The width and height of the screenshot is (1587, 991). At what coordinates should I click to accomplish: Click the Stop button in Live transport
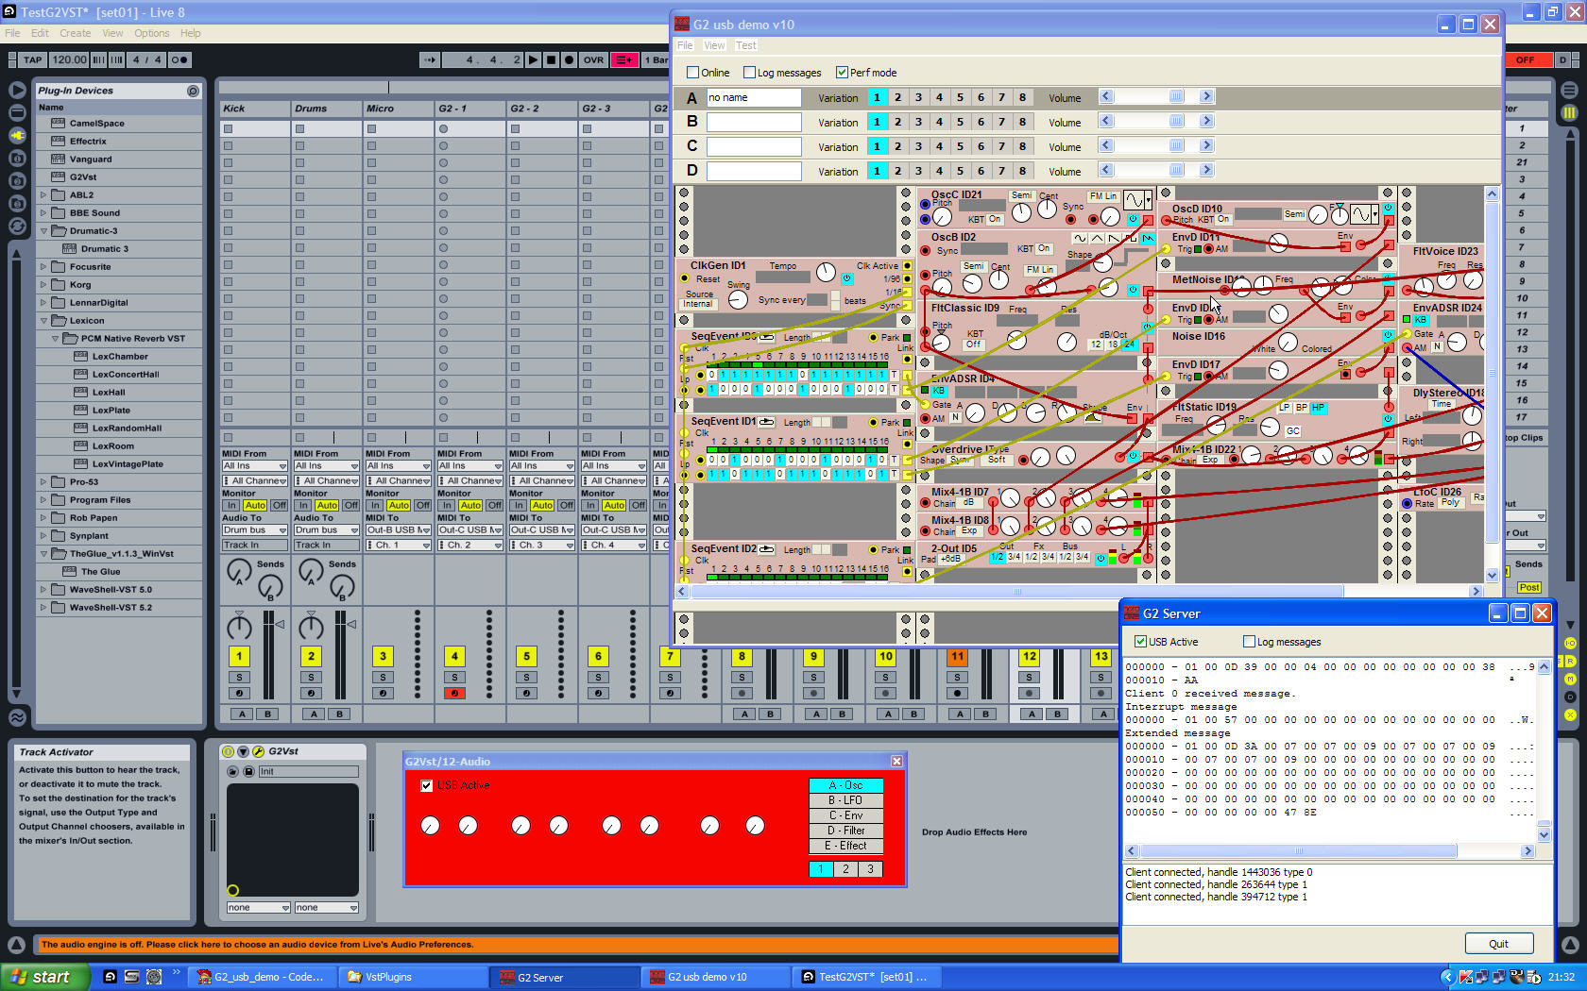click(x=552, y=59)
